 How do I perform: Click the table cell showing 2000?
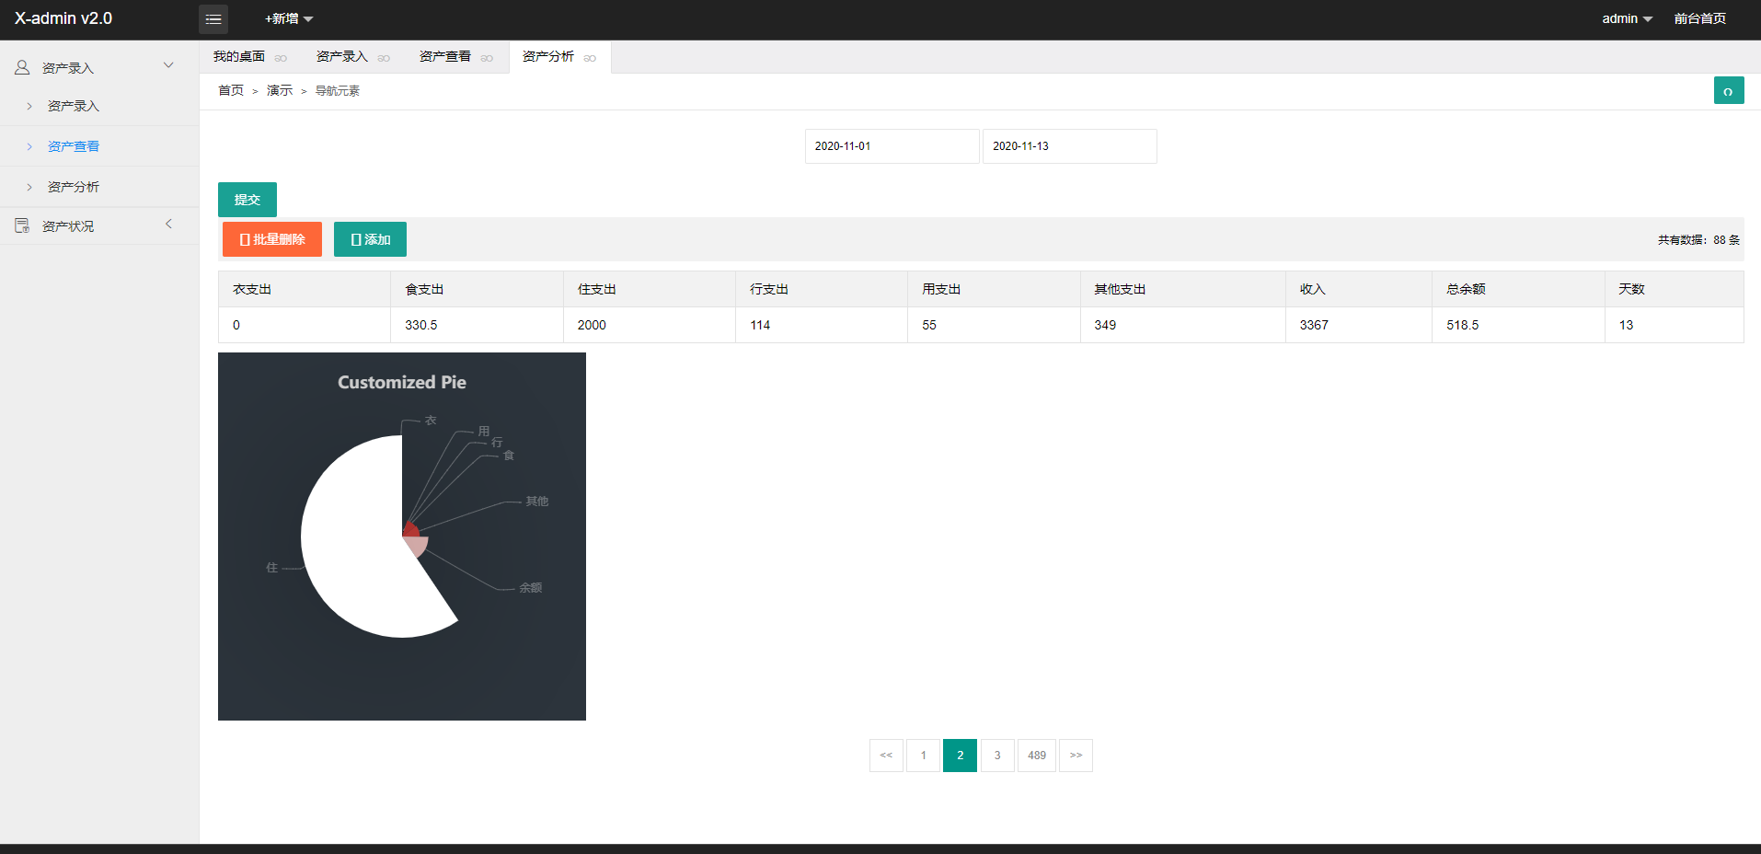tap(650, 325)
